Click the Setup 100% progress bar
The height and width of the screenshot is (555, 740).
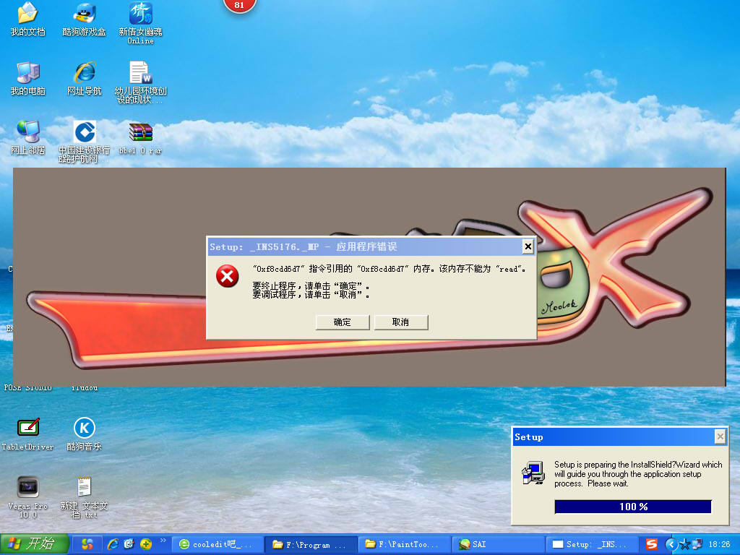(x=633, y=507)
